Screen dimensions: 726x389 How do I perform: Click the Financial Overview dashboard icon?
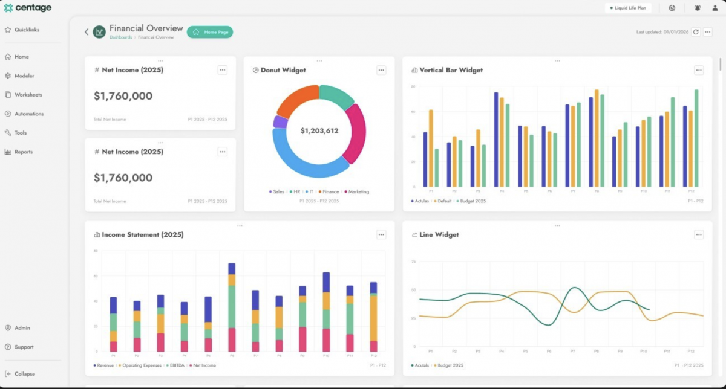99,32
